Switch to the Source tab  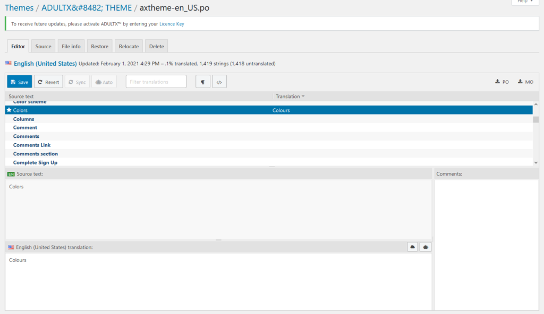click(x=43, y=46)
